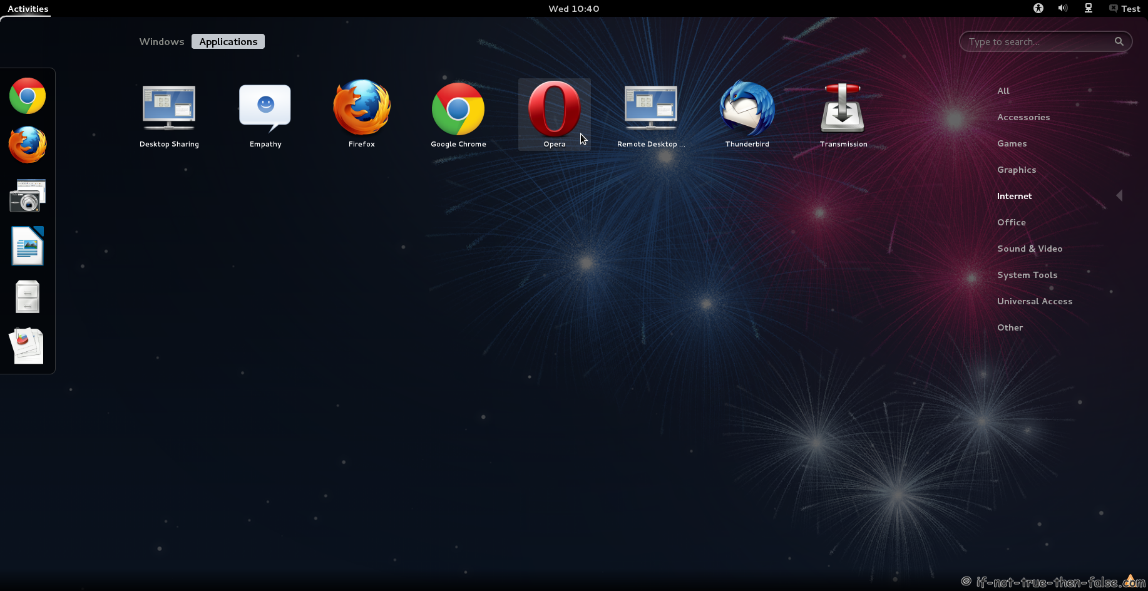1148x591 pixels.
Task: Show All application categories
Action: coord(1003,91)
